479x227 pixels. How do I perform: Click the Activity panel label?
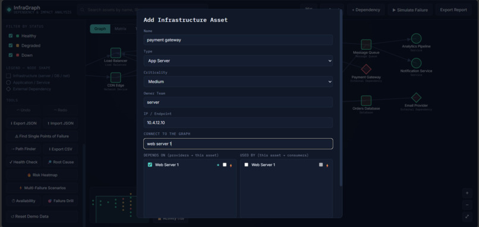[171, 219]
